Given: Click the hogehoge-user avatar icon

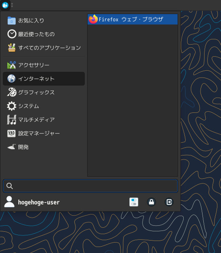Looking at the screenshot, I should (x=9, y=202).
